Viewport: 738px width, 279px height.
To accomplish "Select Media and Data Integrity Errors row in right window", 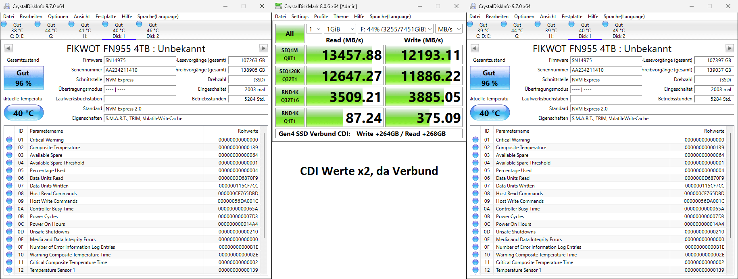I will (598, 239).
